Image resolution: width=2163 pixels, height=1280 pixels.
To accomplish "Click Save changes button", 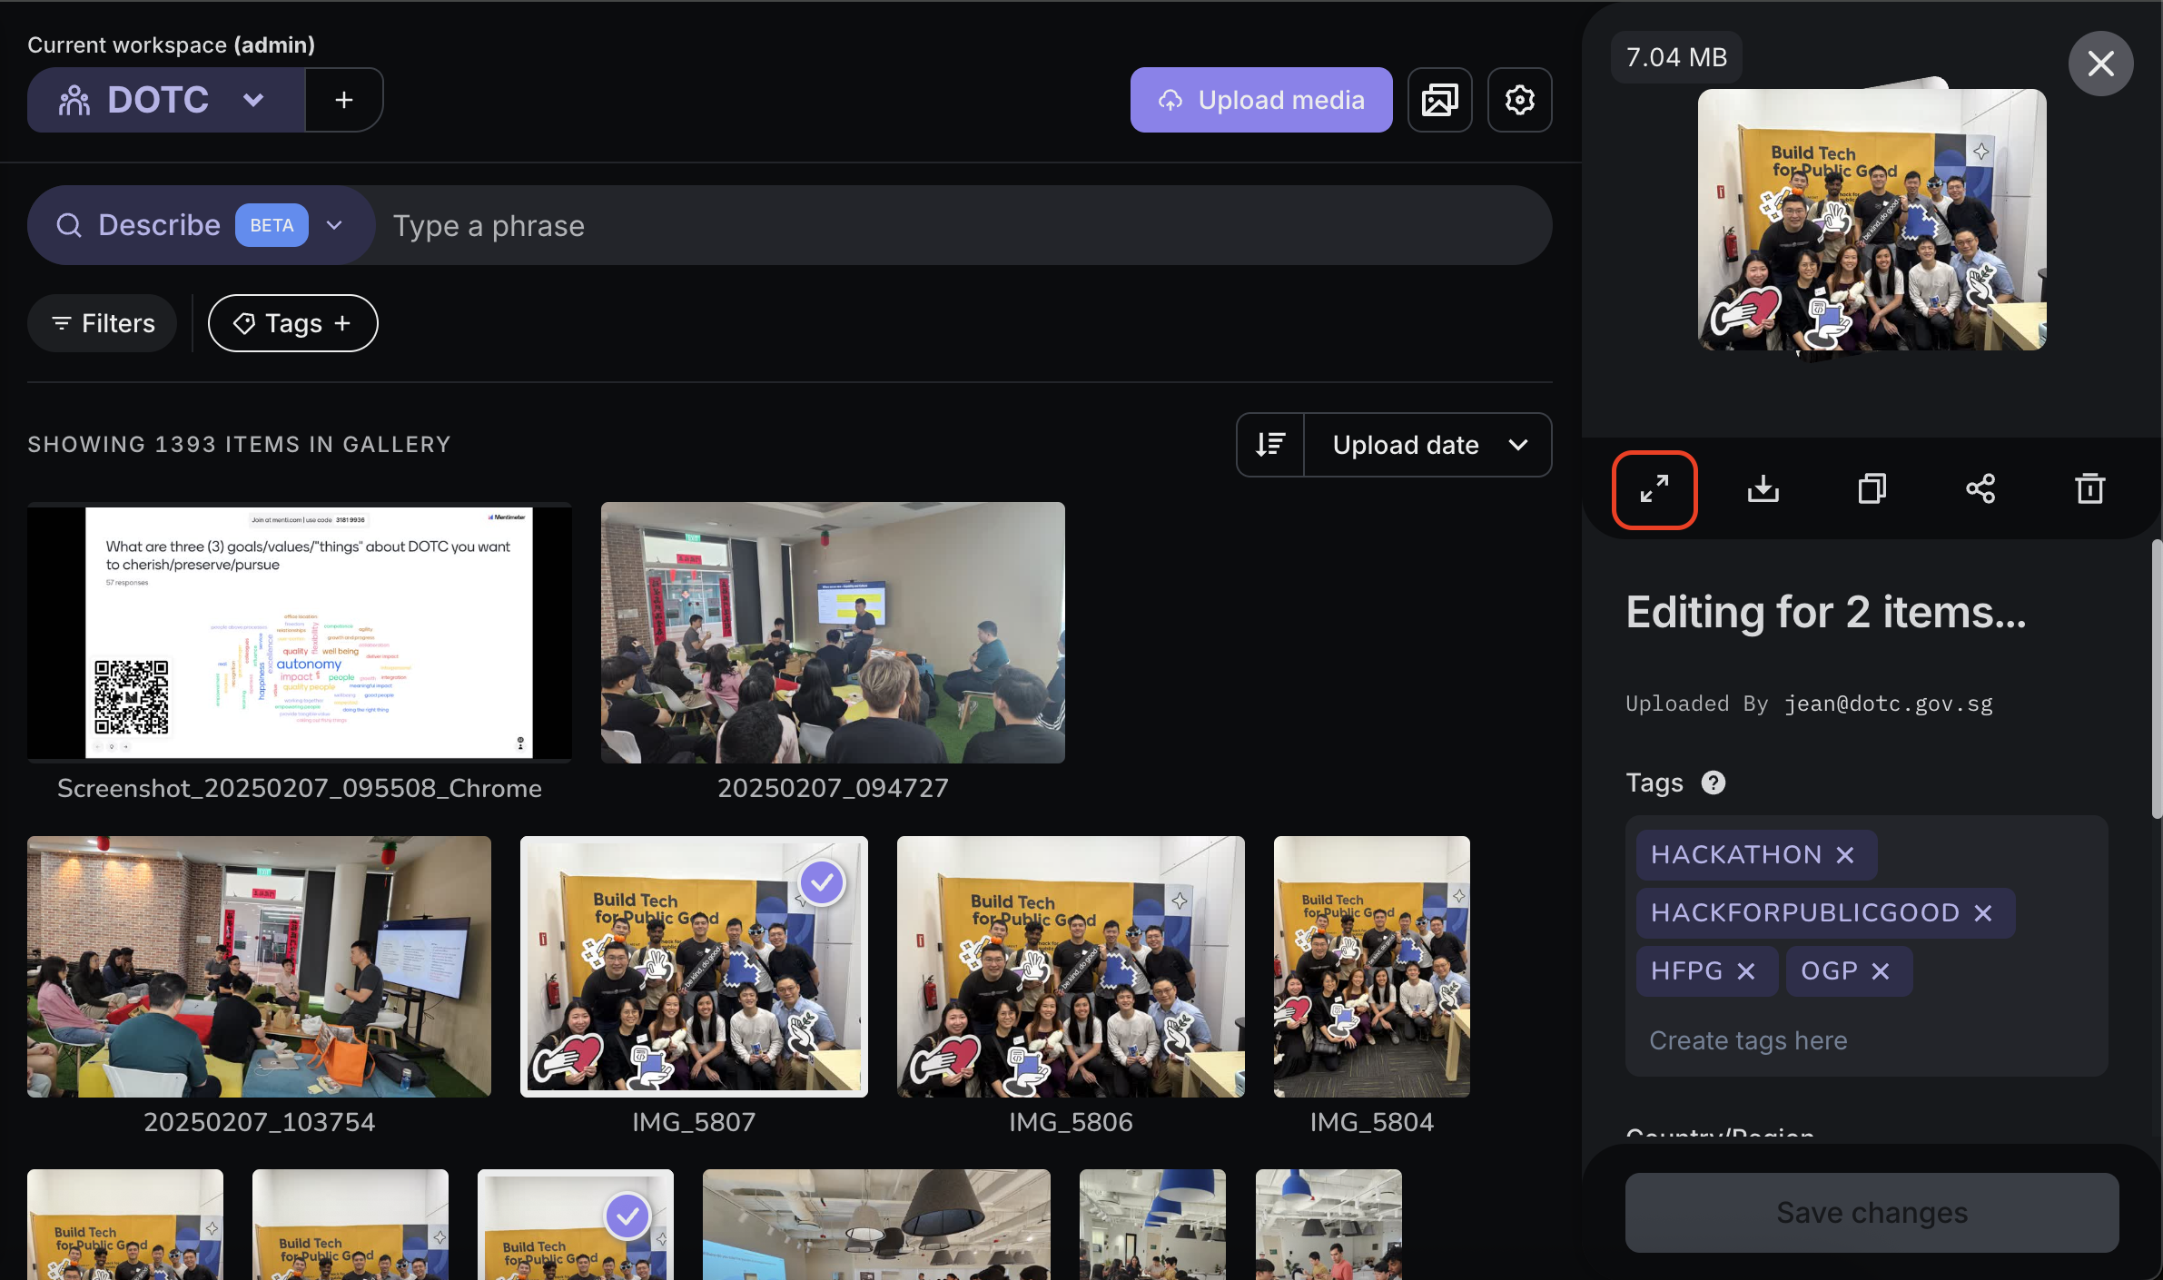I will point(1872,1213).
